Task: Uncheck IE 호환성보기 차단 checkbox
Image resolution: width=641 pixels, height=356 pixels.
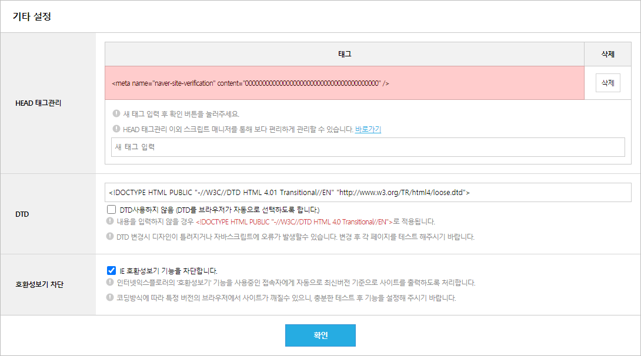Action: tap(111, 270)
